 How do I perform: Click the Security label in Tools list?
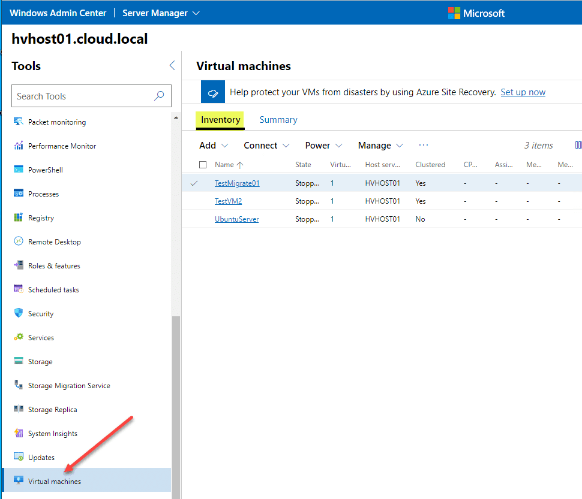click(x=41, y=313)
